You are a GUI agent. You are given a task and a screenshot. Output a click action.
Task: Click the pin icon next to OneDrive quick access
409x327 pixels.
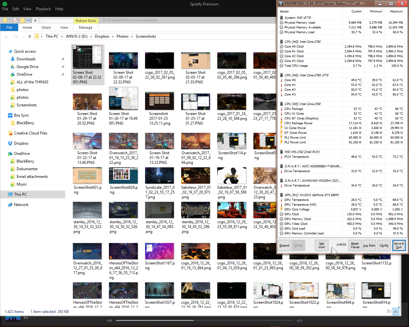(x=63, y=74)
